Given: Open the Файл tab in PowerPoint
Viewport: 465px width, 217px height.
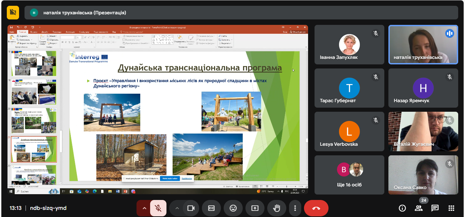Looking at the screenshot, I should tap(12, 32).
